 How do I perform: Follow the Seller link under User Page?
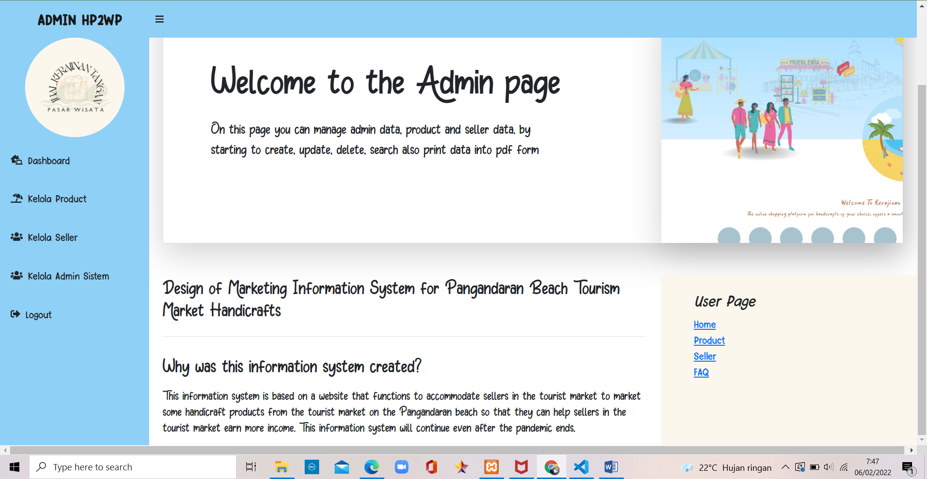point(704,356)
